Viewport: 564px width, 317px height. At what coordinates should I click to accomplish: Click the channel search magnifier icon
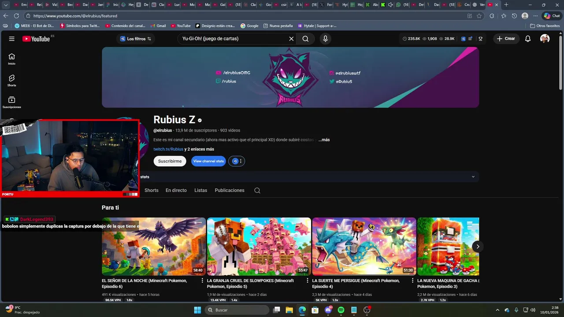pos(257,191)
